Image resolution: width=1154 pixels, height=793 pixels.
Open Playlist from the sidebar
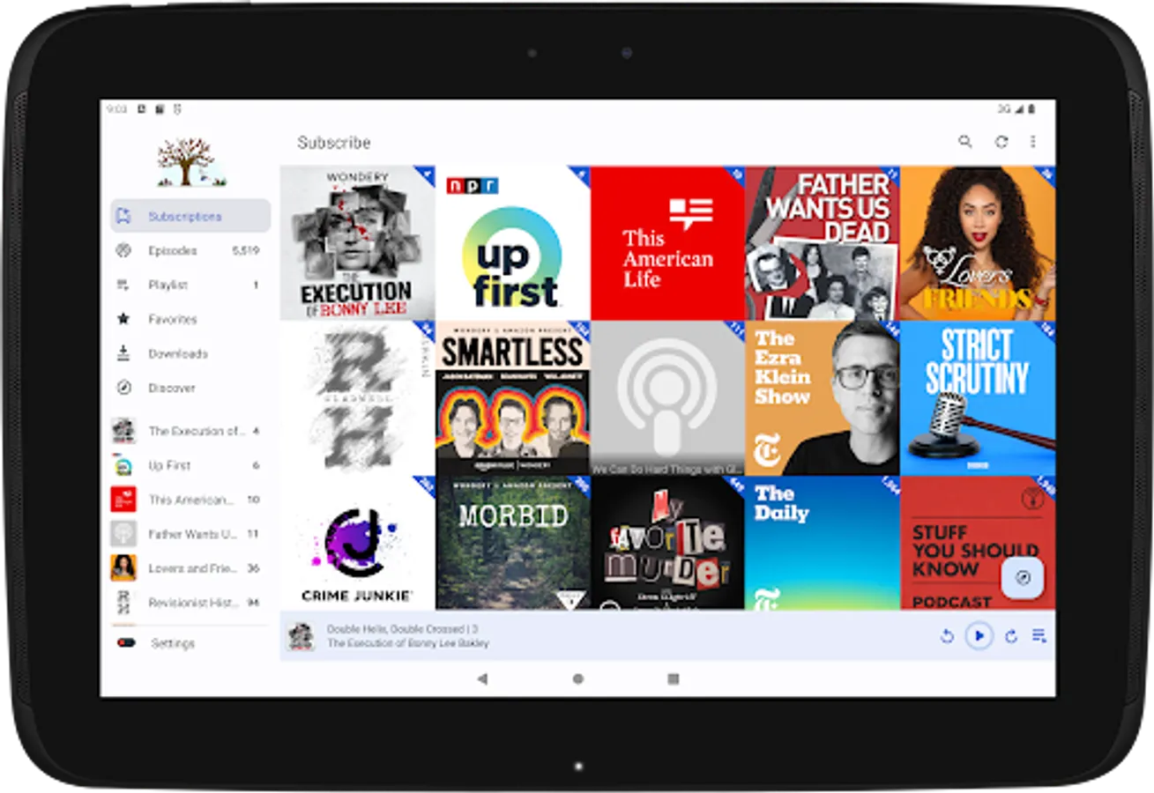coord(190,285)
